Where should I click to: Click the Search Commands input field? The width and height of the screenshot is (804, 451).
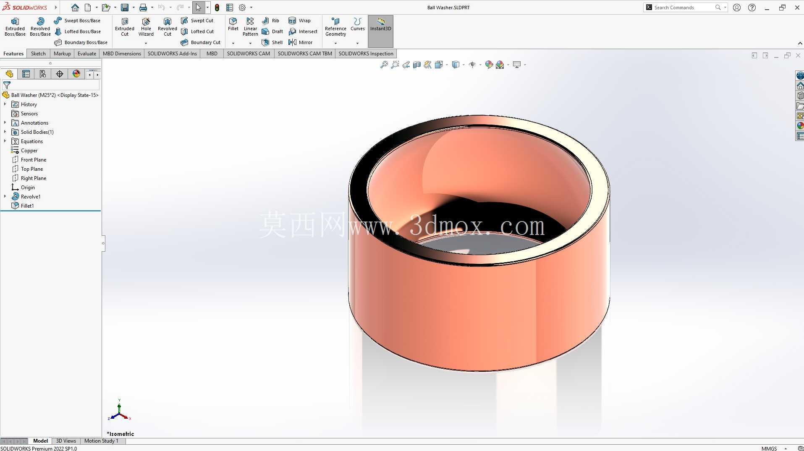click(684, 8)
